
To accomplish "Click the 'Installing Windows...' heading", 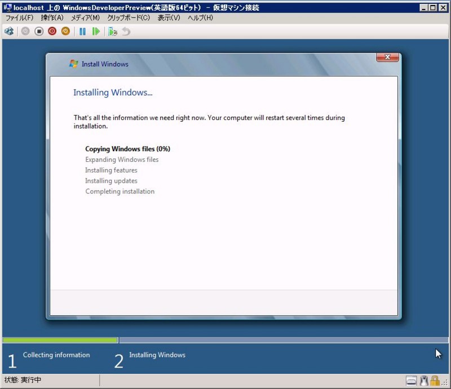I will (113, 92).
